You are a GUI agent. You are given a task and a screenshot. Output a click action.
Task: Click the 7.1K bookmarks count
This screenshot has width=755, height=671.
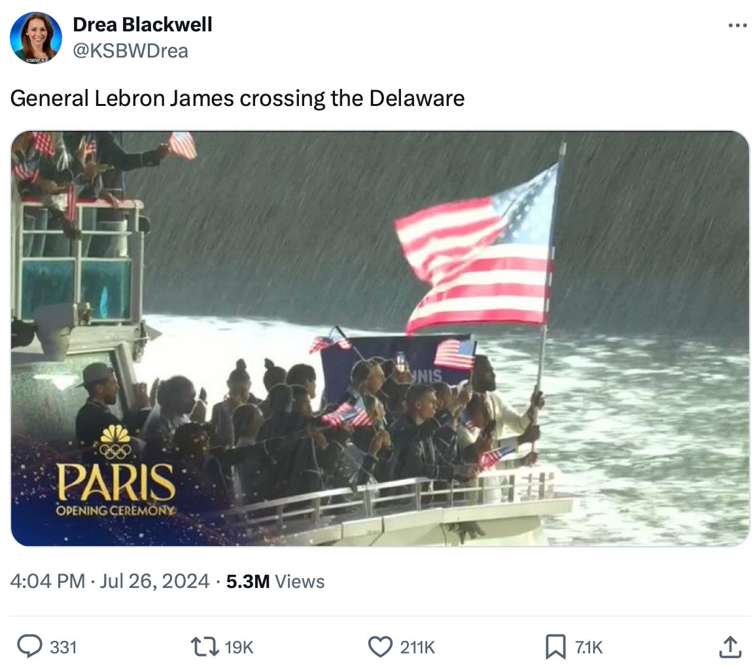(589, 647)
